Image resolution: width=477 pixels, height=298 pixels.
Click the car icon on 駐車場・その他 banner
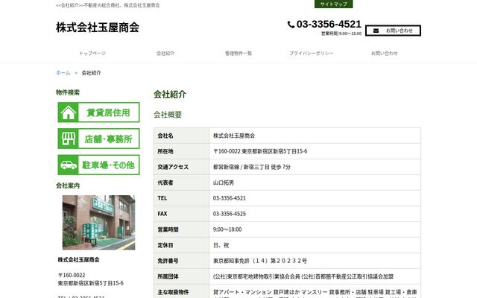point(69,165)
